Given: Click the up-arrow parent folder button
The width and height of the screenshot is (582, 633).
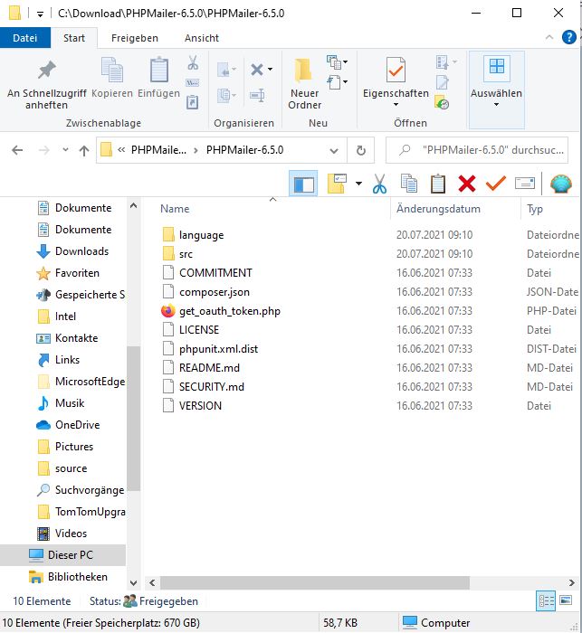Looking at the screenshot, I should [84, 151].
